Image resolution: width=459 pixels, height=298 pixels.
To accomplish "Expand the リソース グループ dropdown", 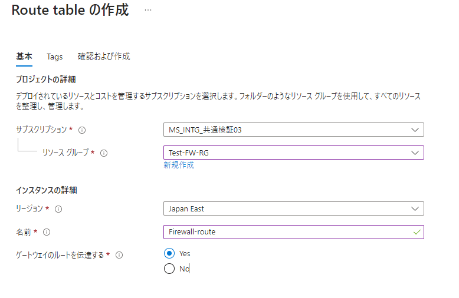I will (293, 153).
